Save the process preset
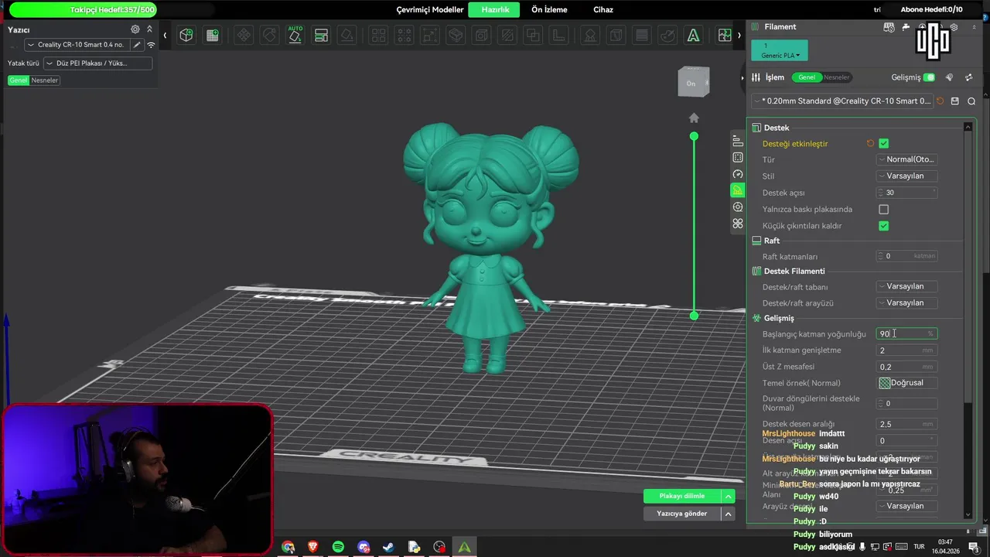Screen dimensions: 990x557 coord(955,101)
